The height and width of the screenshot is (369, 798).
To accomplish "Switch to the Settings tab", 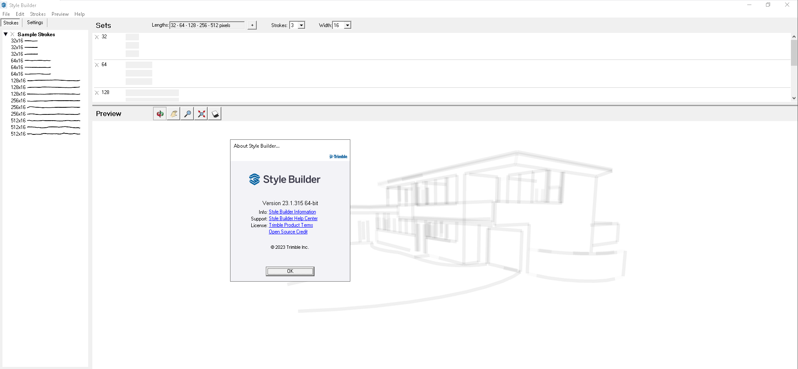I will (35, 22).
